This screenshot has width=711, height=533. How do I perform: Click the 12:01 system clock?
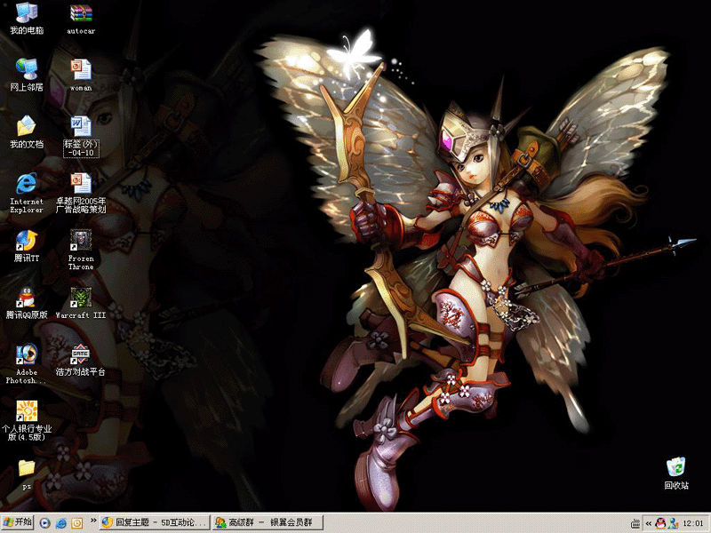(693, 523)
